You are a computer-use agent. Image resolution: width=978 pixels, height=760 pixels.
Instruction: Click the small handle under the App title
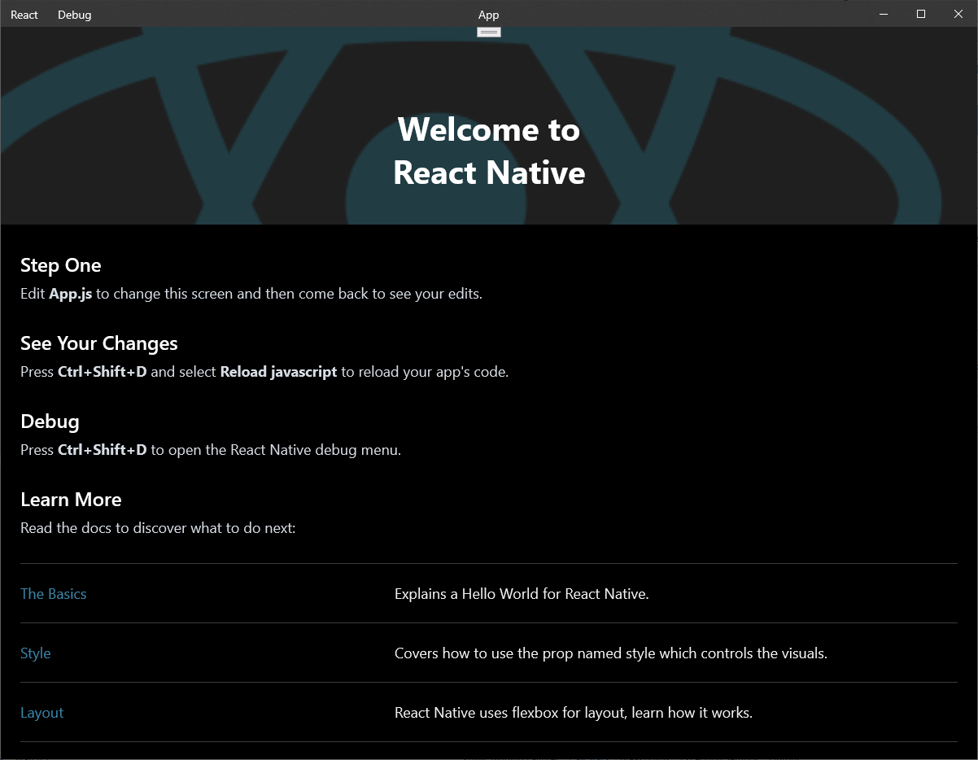489,32
